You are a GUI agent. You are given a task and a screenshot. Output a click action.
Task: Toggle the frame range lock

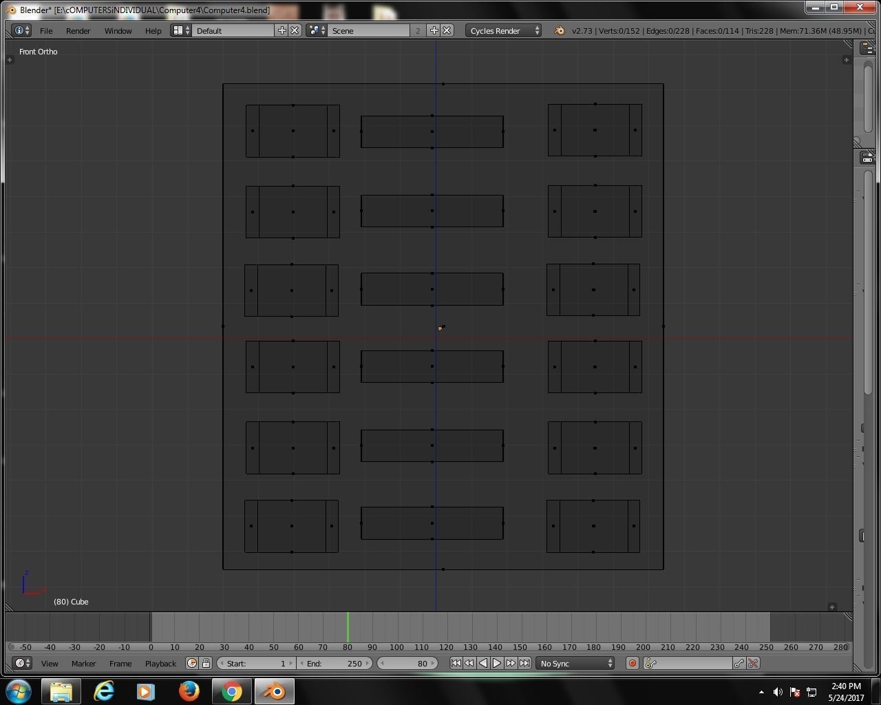pyautogui.click(x=206, y=663)
